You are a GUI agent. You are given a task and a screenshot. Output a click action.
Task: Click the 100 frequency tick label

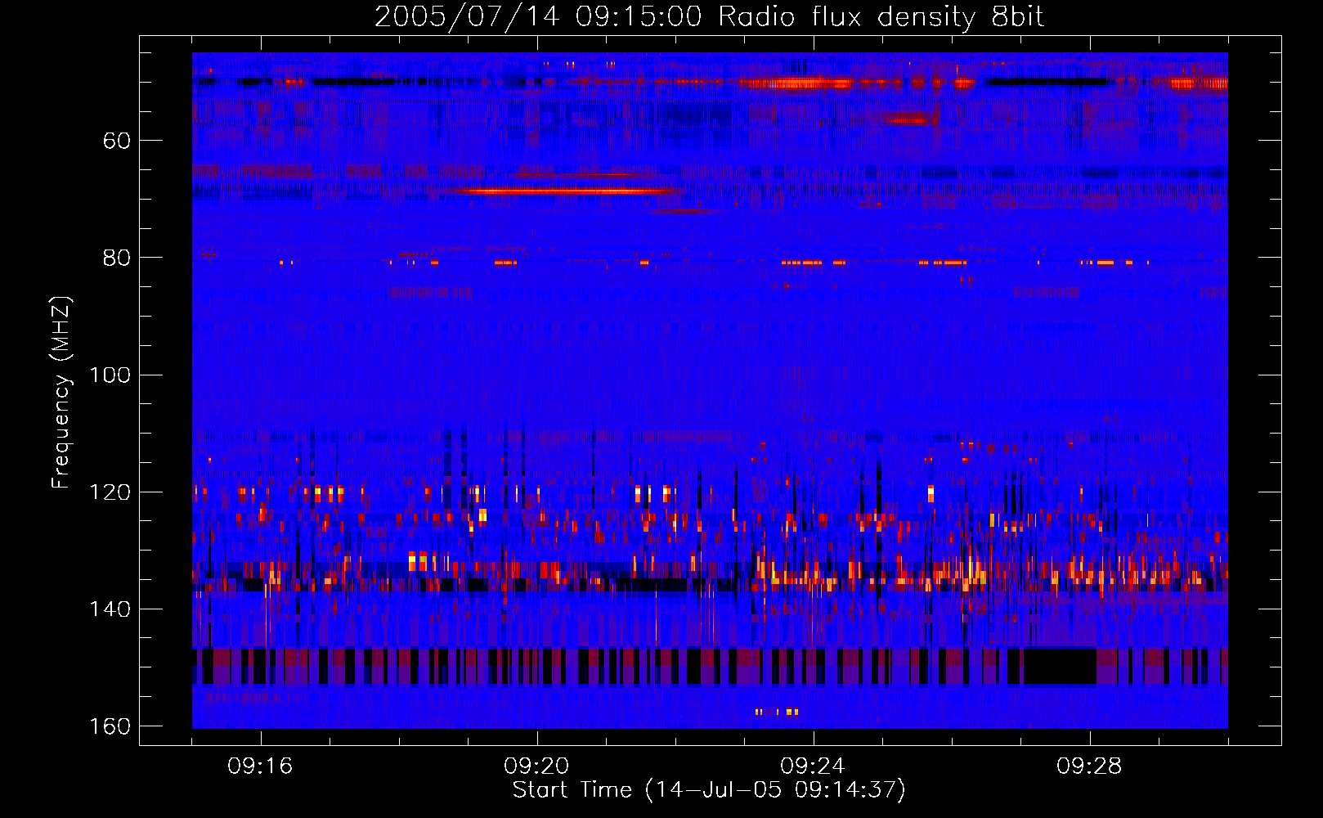[110, 375]
